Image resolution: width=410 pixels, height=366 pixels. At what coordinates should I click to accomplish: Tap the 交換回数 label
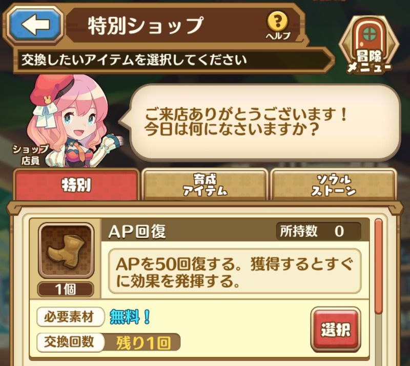point(70,342)
